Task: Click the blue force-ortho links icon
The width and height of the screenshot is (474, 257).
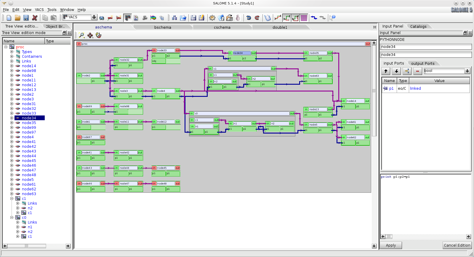Action: (x=314, y=18)
